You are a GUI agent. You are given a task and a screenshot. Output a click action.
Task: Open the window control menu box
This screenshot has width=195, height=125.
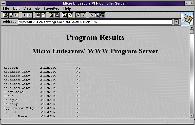3,3
